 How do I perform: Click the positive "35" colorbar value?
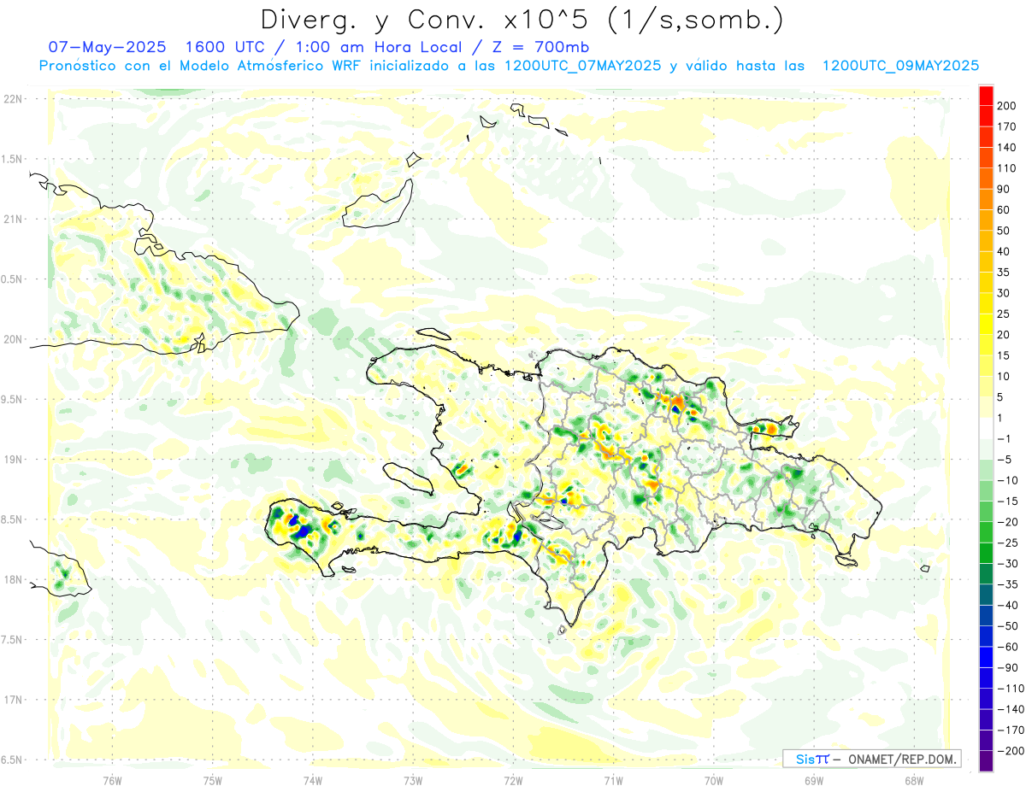1004,273
